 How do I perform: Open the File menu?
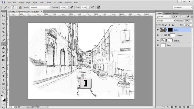point(9,2)
